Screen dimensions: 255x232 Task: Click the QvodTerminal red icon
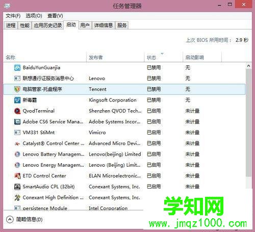click(x=17, y=111)
